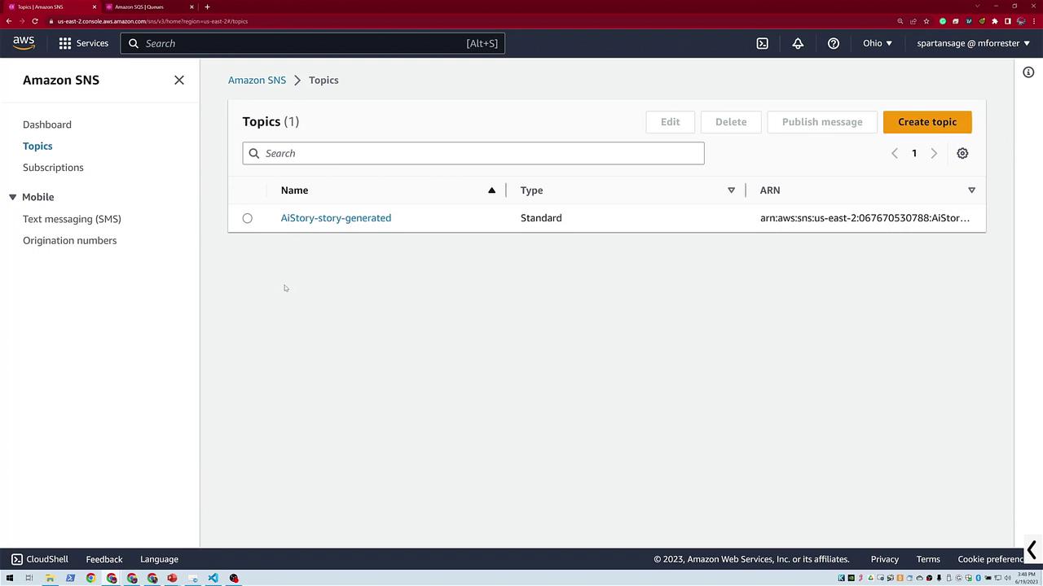Sort topics by Name column arrow
1043x586 pixels.
point(491,190)
